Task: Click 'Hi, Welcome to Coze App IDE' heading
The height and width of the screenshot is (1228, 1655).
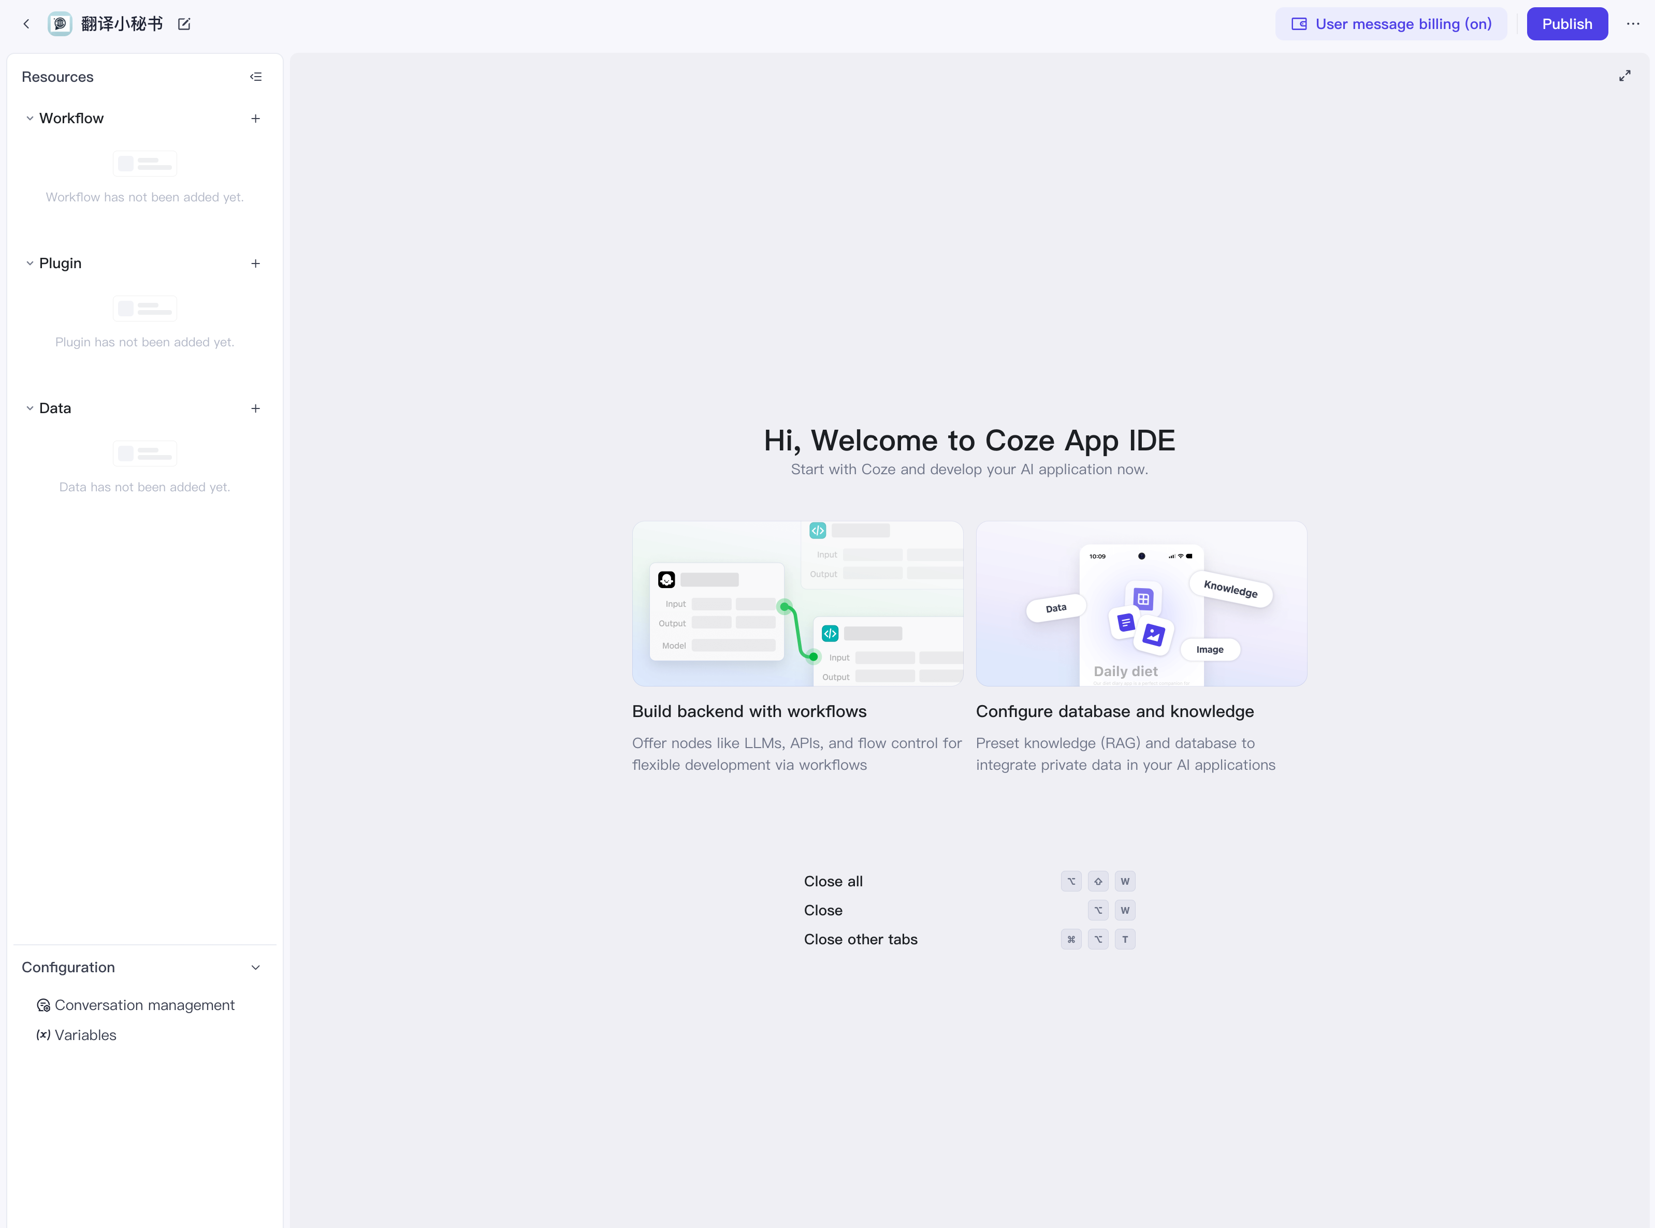Action: coord(969,441)
